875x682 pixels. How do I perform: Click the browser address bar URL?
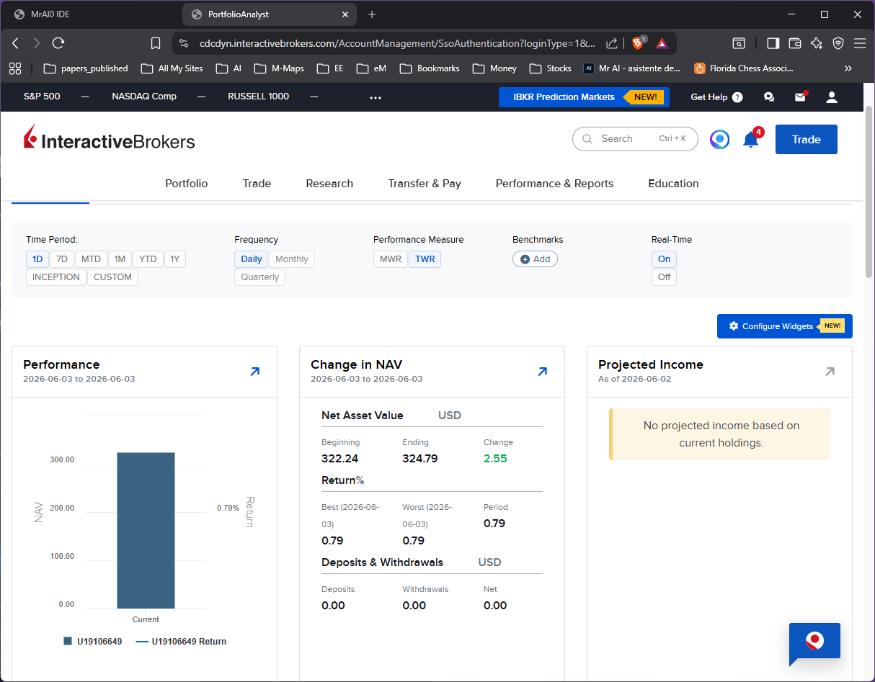click(397, 43)
